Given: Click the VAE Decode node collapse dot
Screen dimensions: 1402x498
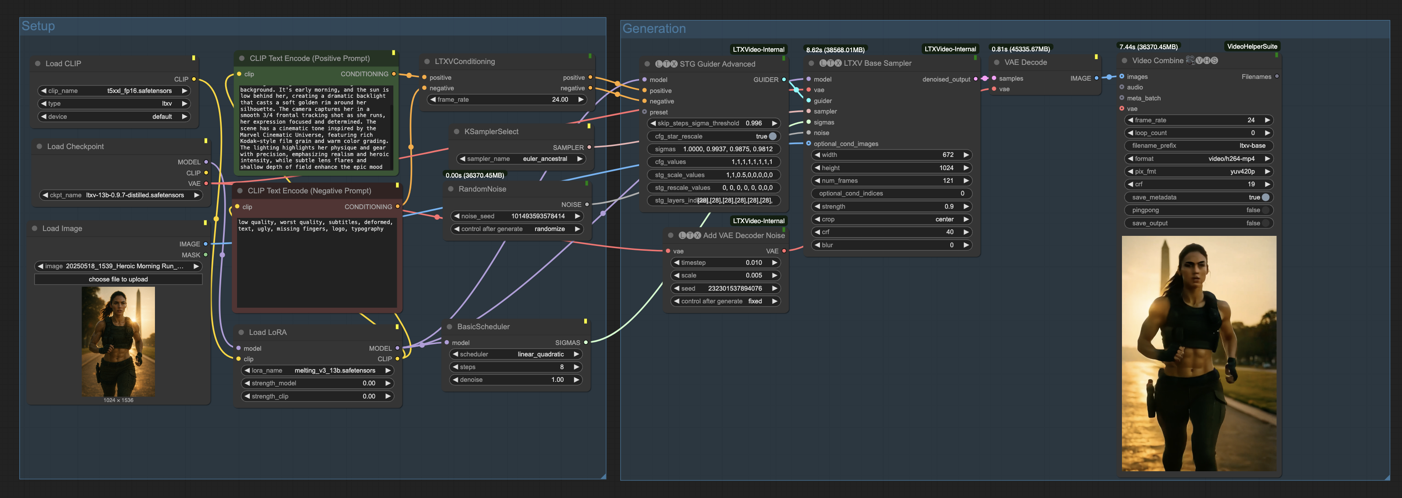Looking at the screenshot, I should (996, 63).
